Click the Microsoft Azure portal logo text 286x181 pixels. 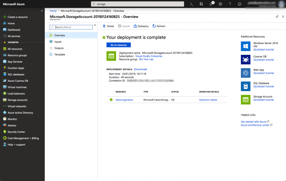pos(14,4)
